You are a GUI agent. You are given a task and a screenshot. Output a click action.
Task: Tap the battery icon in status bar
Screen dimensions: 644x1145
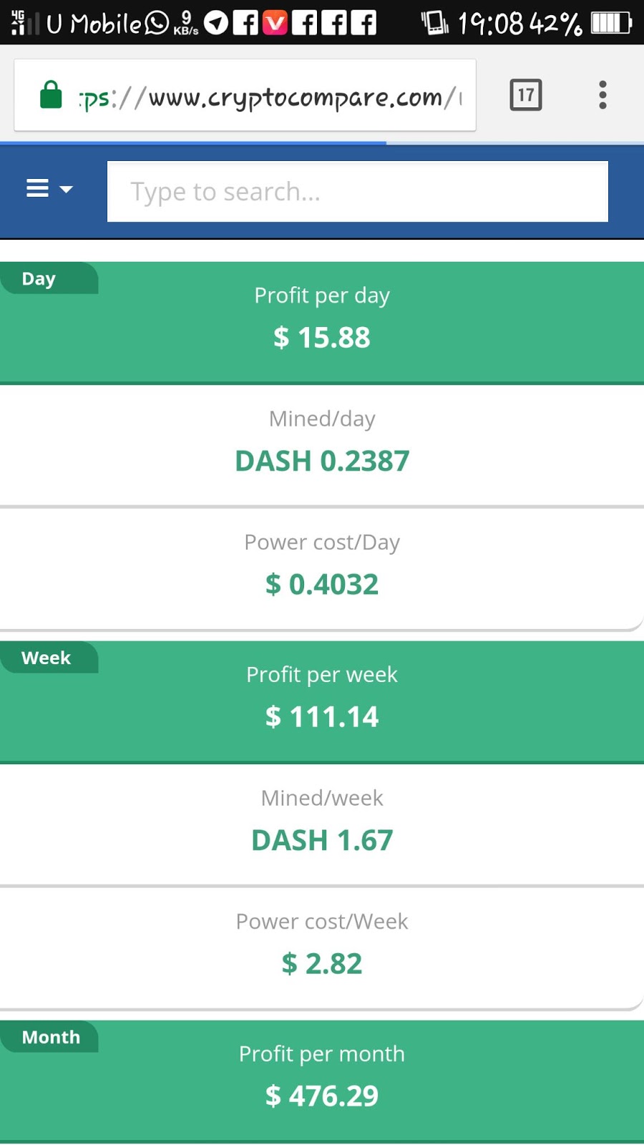[611, 24]
